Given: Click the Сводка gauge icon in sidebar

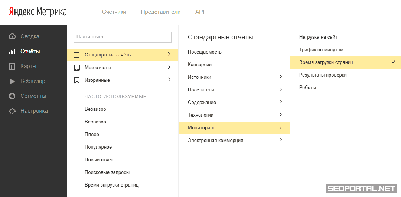Looking at the screenshot, I should [x=12, y=36].
